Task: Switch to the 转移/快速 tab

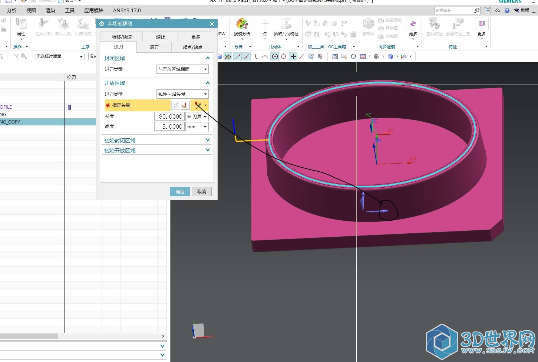Action: tap(122, 37)
